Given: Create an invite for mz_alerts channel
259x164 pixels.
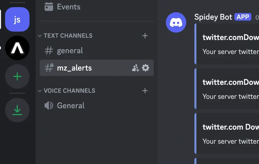Looking at the screenshot, I should pos(135,68).
